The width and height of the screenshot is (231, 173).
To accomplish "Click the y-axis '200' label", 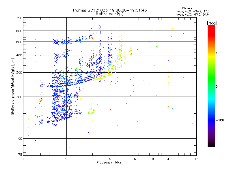I will click(19, 97).
